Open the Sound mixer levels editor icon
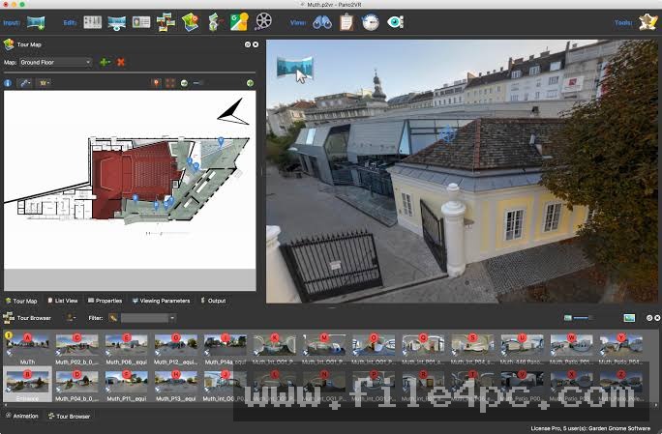This screenshot has width=662, height=434. pos(93,22)
